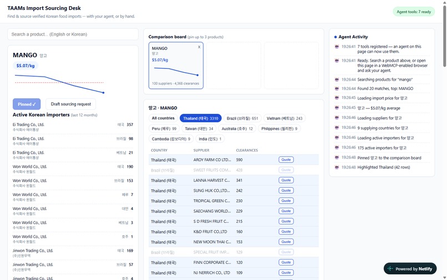This screenshot has height=280, width=447.
Task: Request quote from SUNG HUK CO,LTD
Action: (x=286, y=191)
